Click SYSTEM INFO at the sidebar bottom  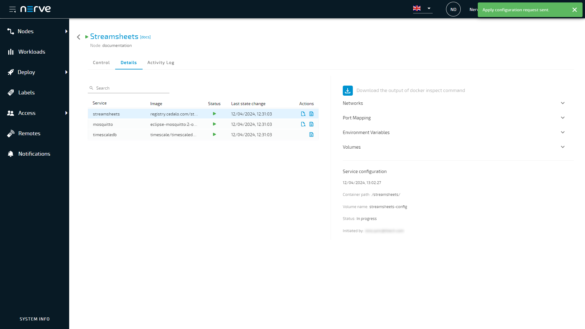click(34, 319)
